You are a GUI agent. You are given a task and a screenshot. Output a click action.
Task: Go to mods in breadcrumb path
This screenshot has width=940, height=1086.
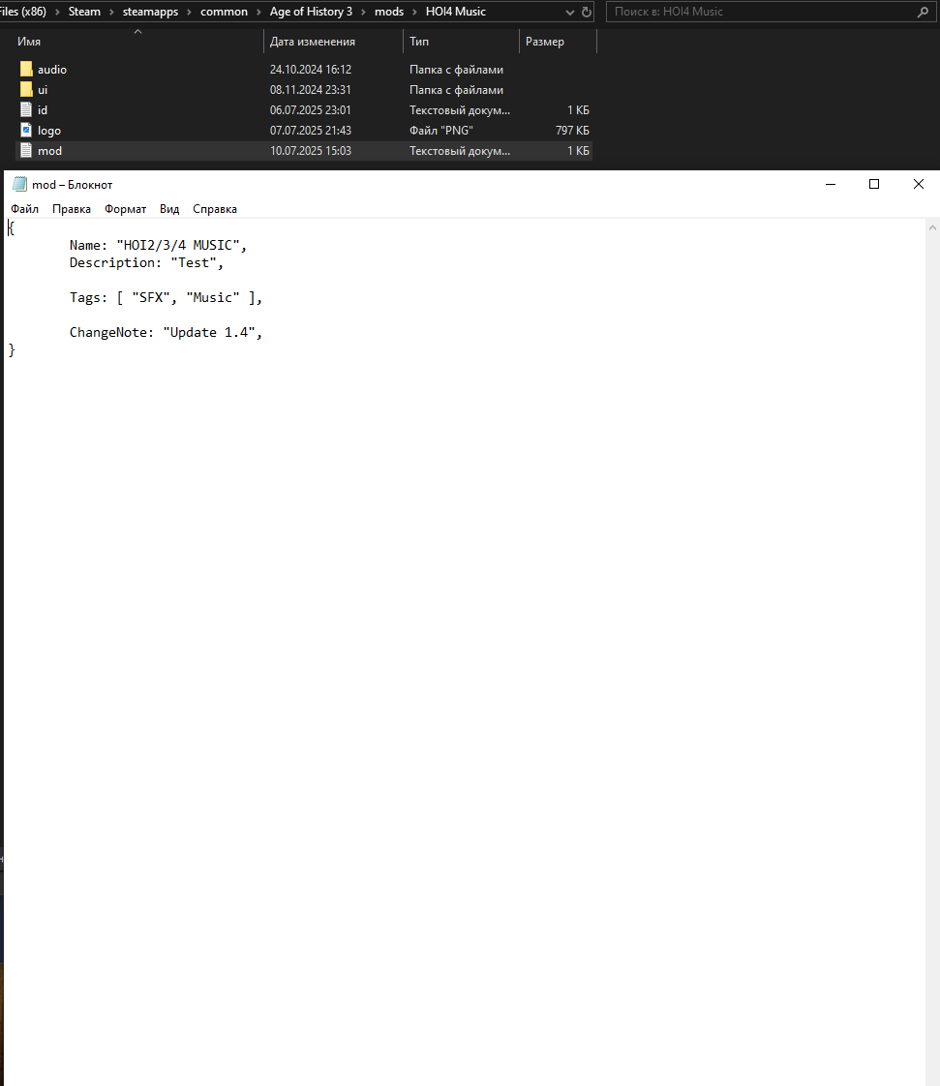pyautogui.click(x=388, y=12)
